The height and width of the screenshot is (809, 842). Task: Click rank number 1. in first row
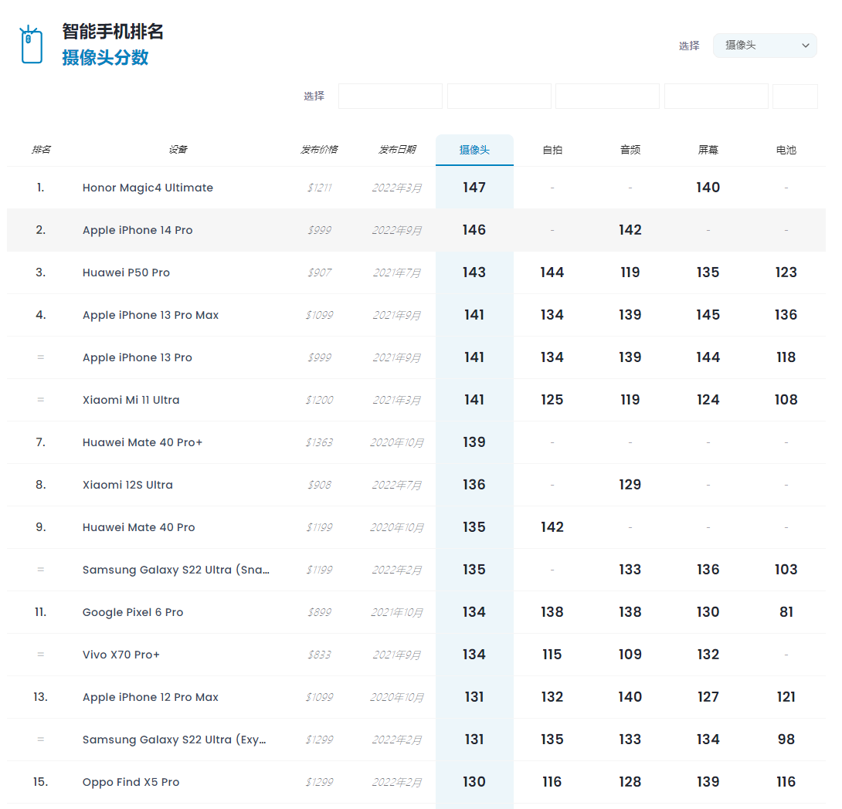point(41,188)
